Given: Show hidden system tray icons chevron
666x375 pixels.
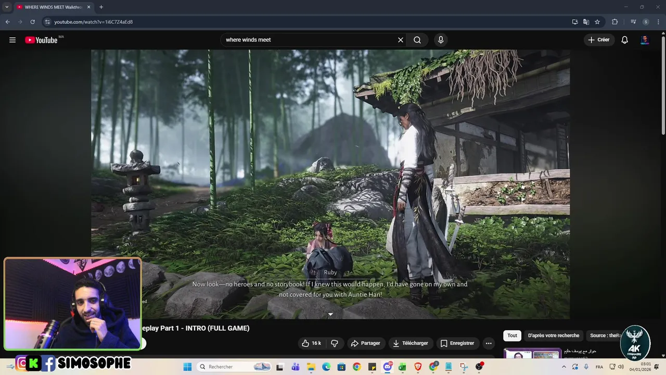Looking at the screenshot, I should point(563,367).
